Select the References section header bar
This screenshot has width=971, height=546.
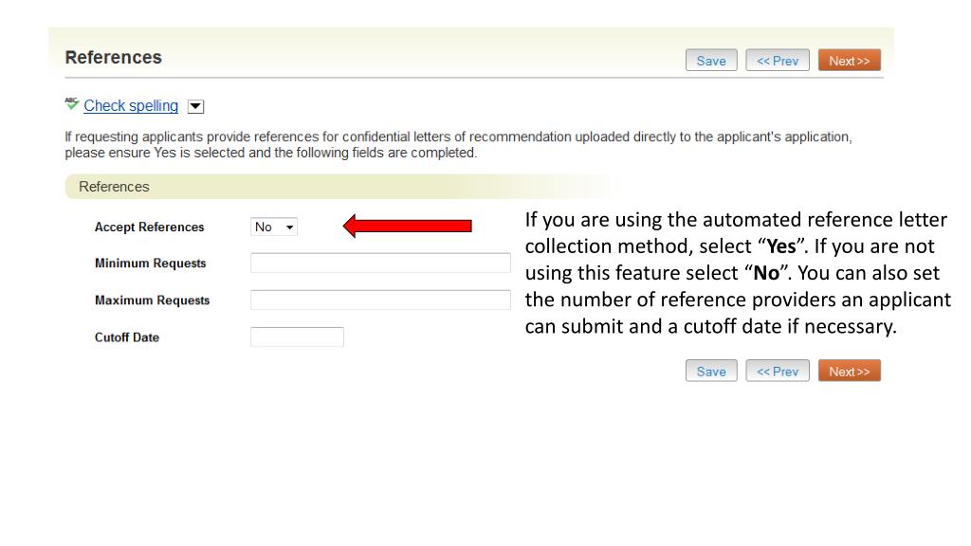(x=339, y=187)
